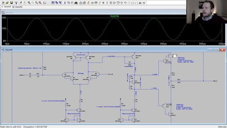Add text with the Aa tool
Viewport: 227px width, 128px height.
[x=140, y=2]
